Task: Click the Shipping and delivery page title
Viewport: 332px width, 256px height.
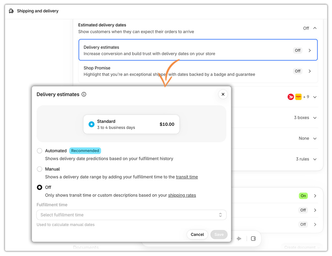Action: 38,11
